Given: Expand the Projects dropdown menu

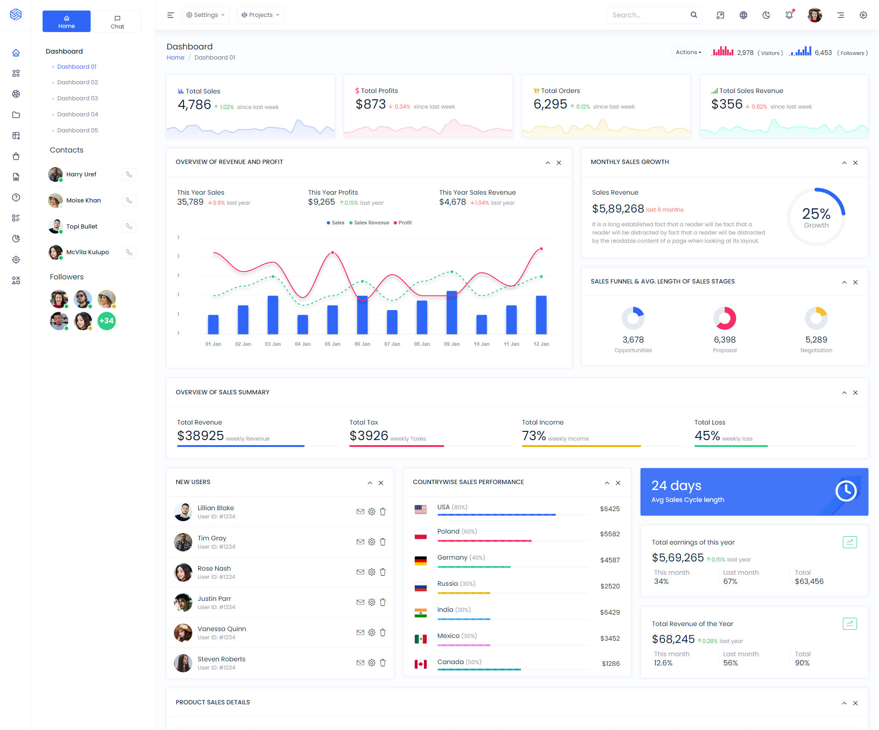Looking at the screenshot, I should pyautogui.click(x=260, y=15).
